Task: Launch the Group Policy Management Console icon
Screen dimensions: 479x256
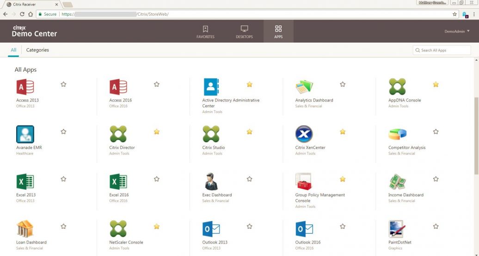Action: coord(304,181)
